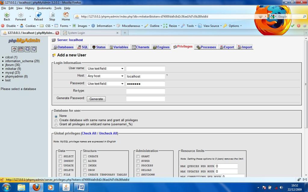308x192 pixels.
Task: Click the volume speaker tray icon
Action: click(x=281, y=187)
